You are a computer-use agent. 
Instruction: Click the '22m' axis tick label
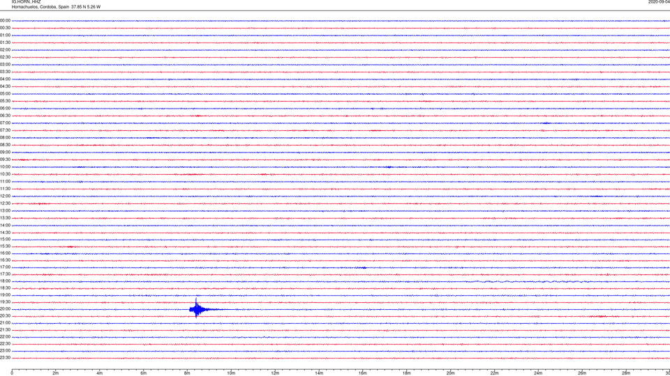[494, 373]
